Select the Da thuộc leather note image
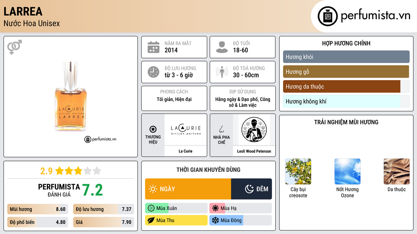This screenshot has height=234, width=417. 397,171
